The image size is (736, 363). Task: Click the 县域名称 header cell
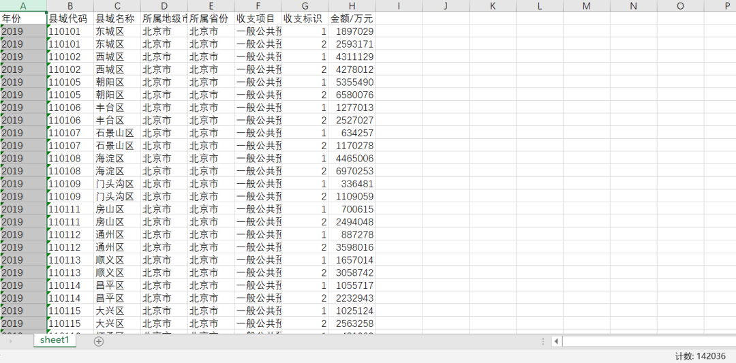(x=117, y=18)
